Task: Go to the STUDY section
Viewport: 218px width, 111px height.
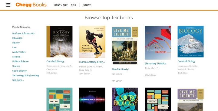Action: (87, 5)
